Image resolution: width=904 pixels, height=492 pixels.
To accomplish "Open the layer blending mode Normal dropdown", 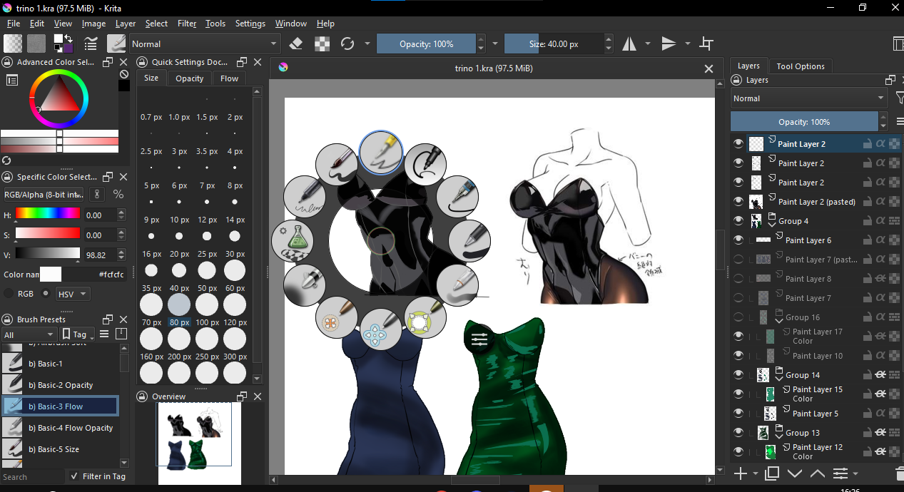I will point(808,98).
